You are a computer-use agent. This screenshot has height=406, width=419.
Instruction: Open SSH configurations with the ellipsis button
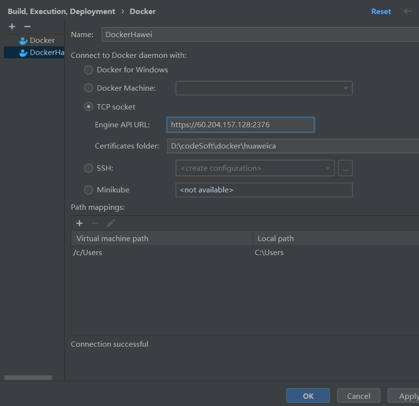(345, 168)
